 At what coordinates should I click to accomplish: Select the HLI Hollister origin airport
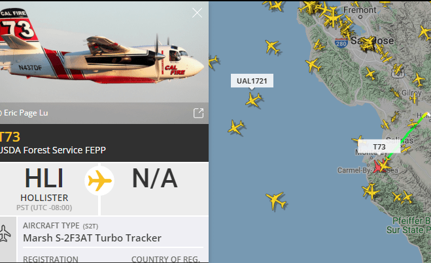coord(44,189)
